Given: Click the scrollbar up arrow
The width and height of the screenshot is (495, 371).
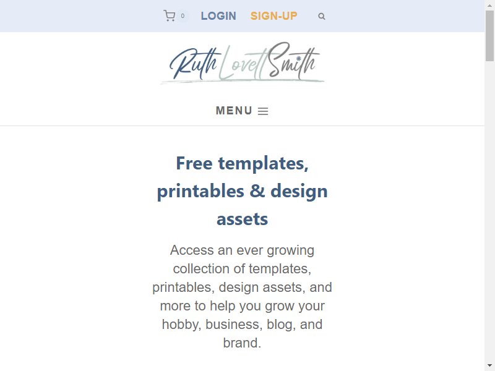Looking at the screenshot, I should tap(489, 4).
